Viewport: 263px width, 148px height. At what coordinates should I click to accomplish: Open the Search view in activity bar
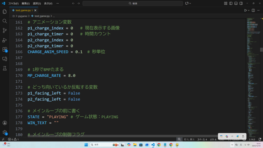point(4,21)
